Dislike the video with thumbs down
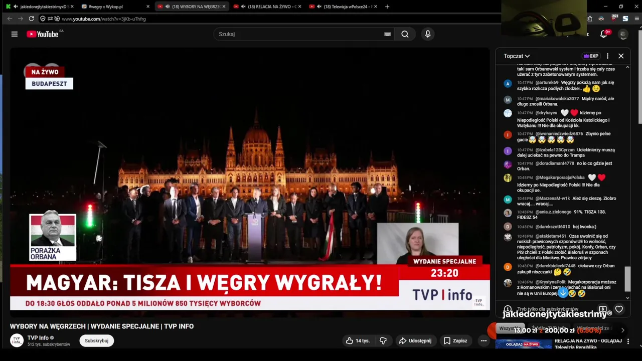 (x=383, y=340)
